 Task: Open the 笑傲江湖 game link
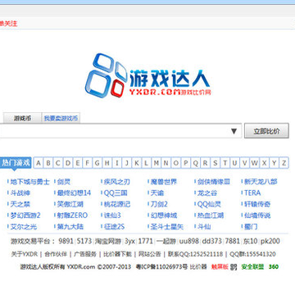(x=70, y=204)
